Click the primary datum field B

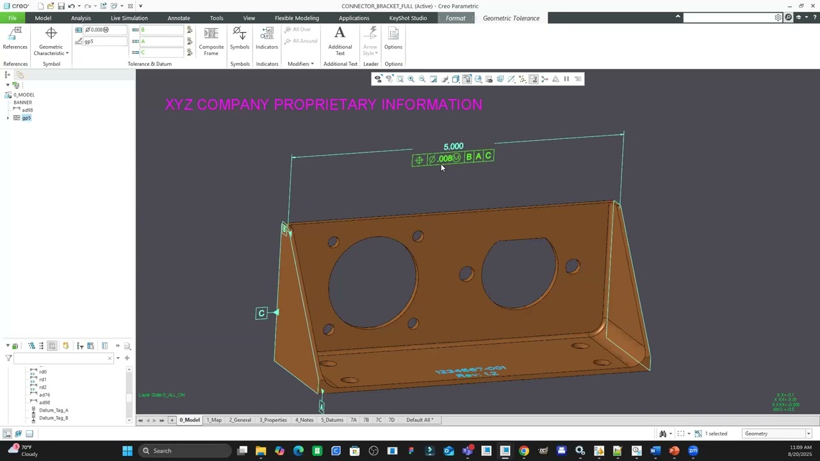click(162, 30)
